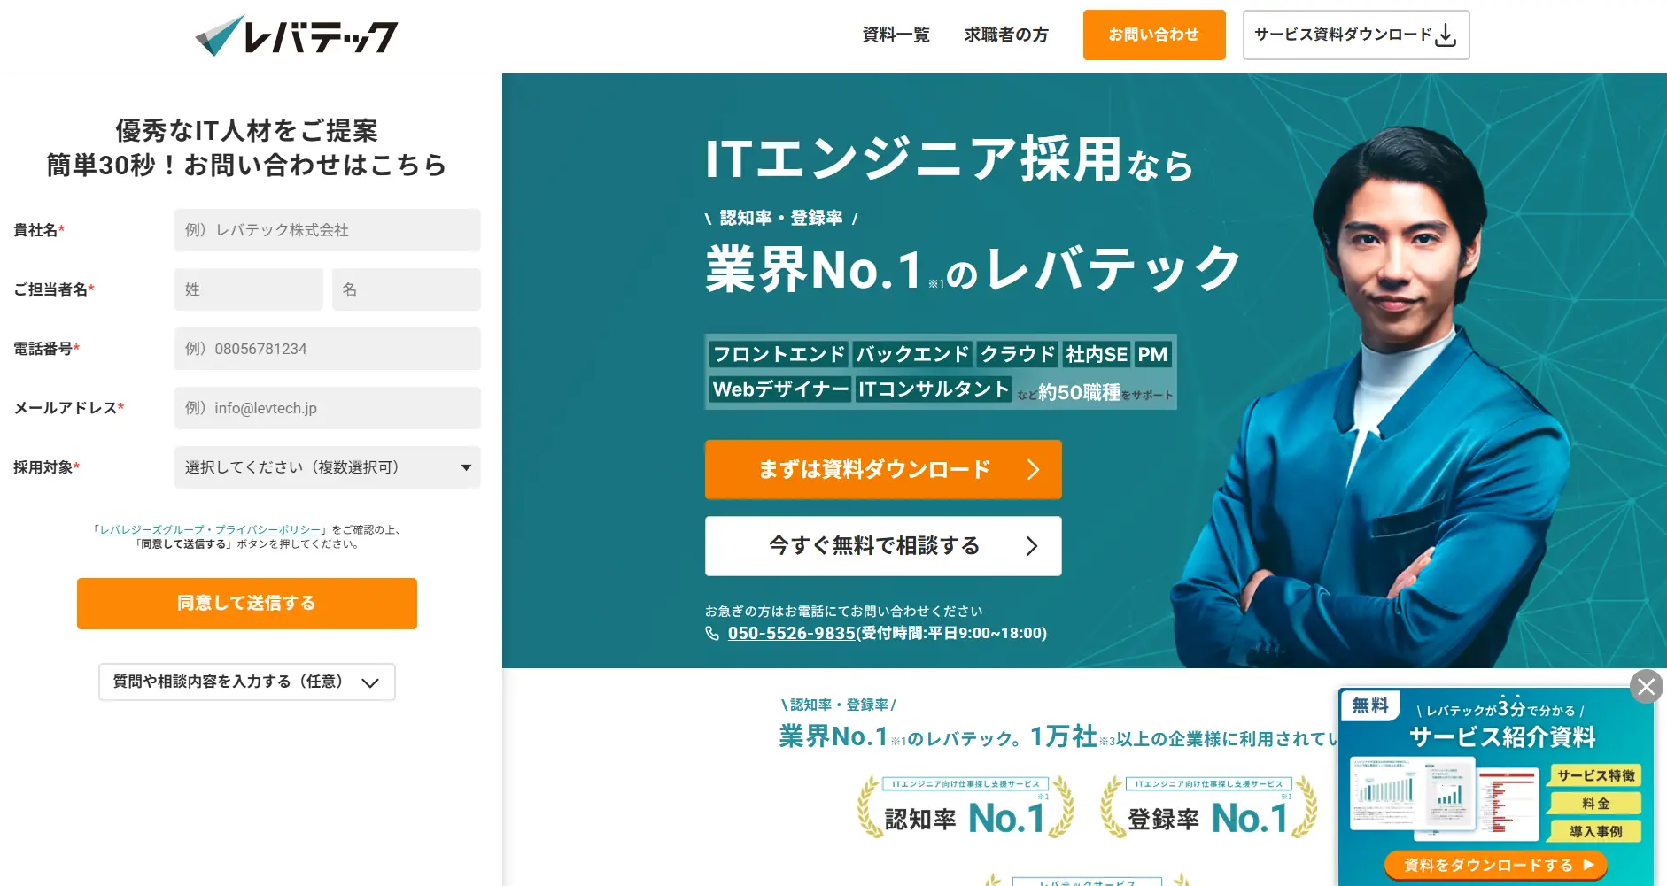The height and width of the screenshot is (886, 1667).
Task: Focus the メールアドレス input field
Action: (x=328, y=408)
